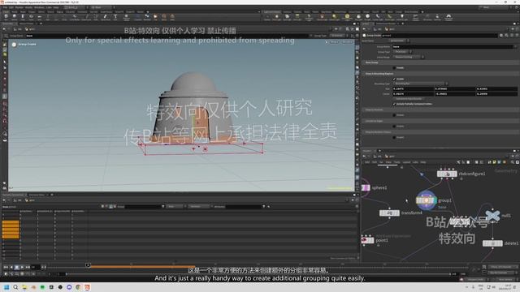Open the Windows menu

click(39, 7)
